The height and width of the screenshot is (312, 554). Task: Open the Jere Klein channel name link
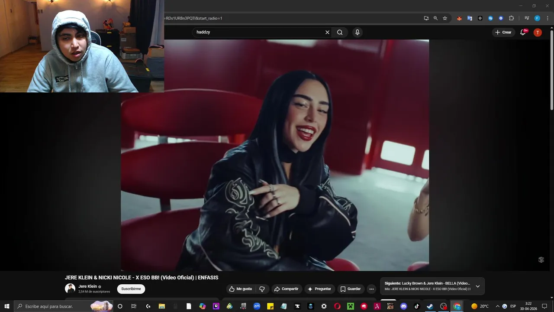coord(87,286)
